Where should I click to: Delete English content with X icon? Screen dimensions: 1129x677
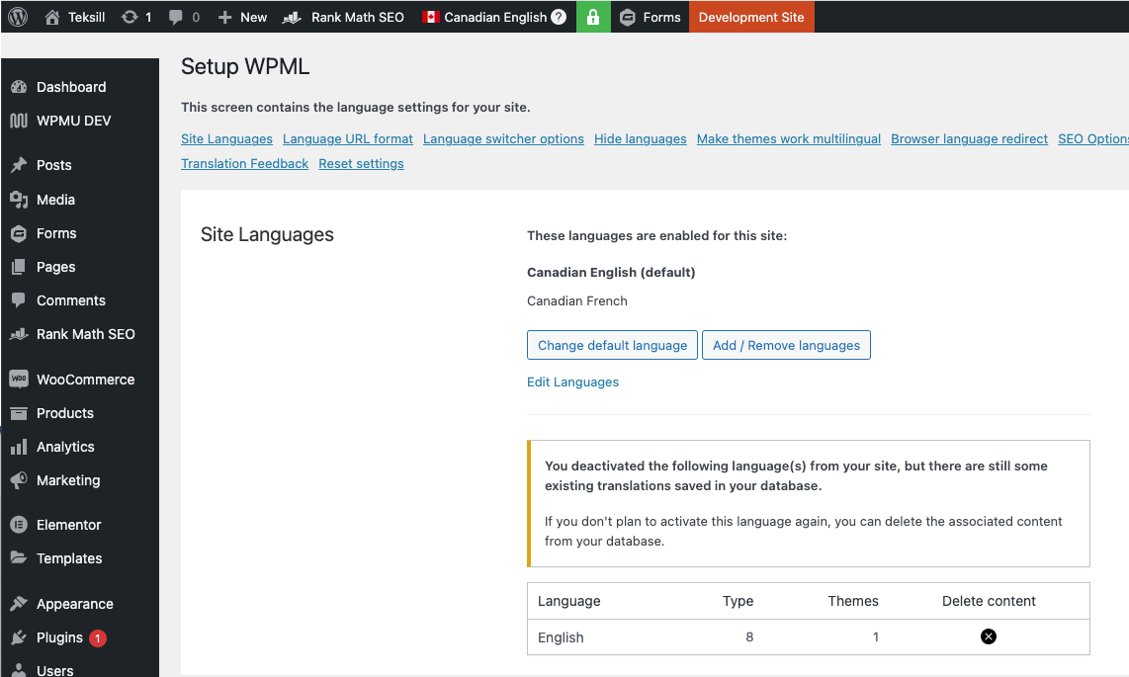[989, 636]
